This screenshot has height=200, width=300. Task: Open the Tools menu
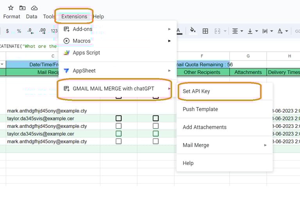click(49, 17)
